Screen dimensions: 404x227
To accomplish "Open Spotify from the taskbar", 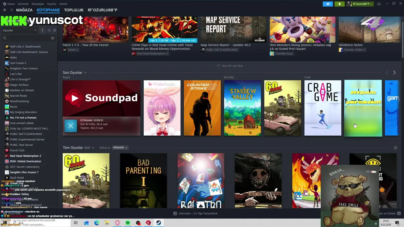I will click(x=128, y=223).
